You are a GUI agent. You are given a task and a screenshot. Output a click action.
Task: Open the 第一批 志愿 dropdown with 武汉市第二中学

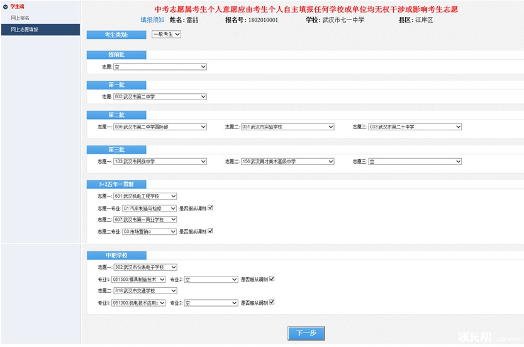click(x=160, y=97)
